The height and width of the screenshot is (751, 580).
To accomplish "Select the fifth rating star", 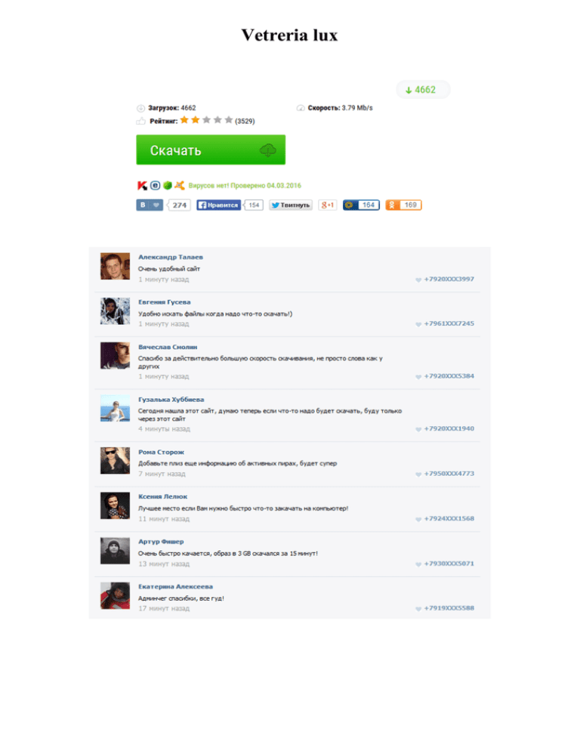I will [x=229, y=119].
